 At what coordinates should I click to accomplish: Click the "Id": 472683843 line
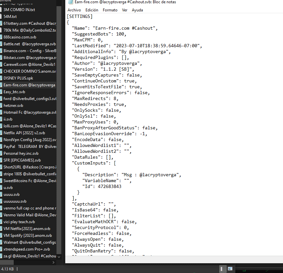tap(102, 187)
